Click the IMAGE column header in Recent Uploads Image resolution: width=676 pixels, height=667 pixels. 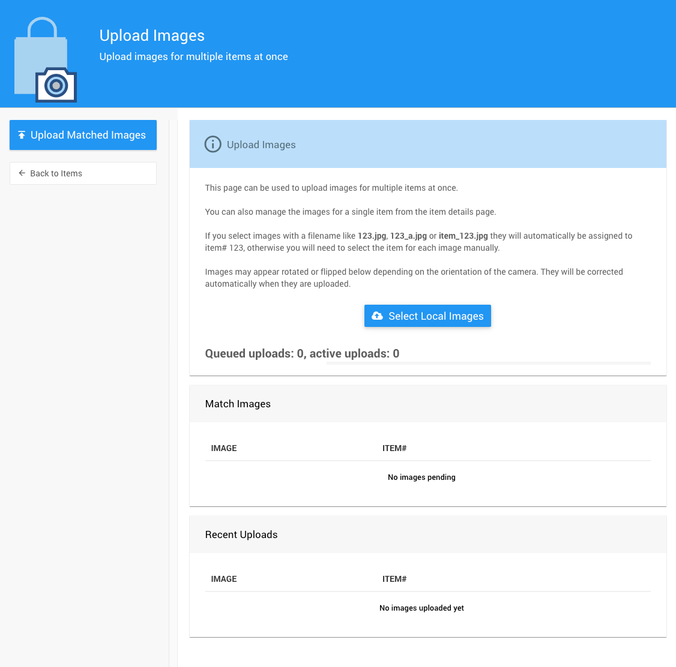pos(224,579)
